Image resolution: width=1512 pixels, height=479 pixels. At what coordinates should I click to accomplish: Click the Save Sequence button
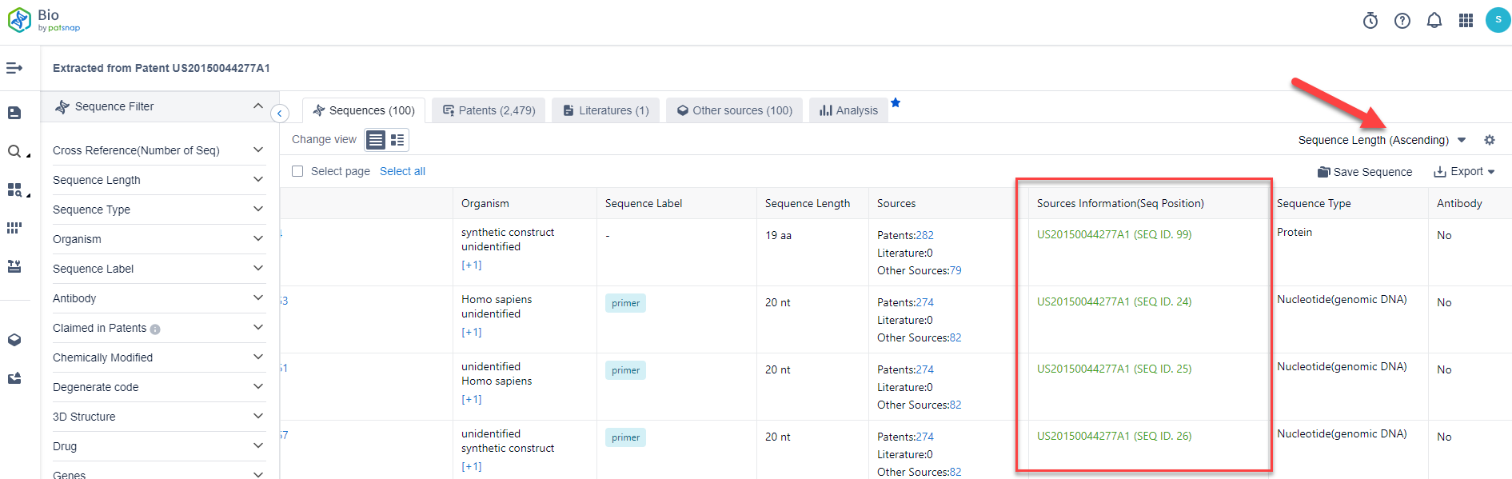pyautogui.click(x=1365, y=172)
